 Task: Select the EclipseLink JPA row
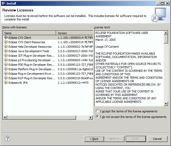48,83
